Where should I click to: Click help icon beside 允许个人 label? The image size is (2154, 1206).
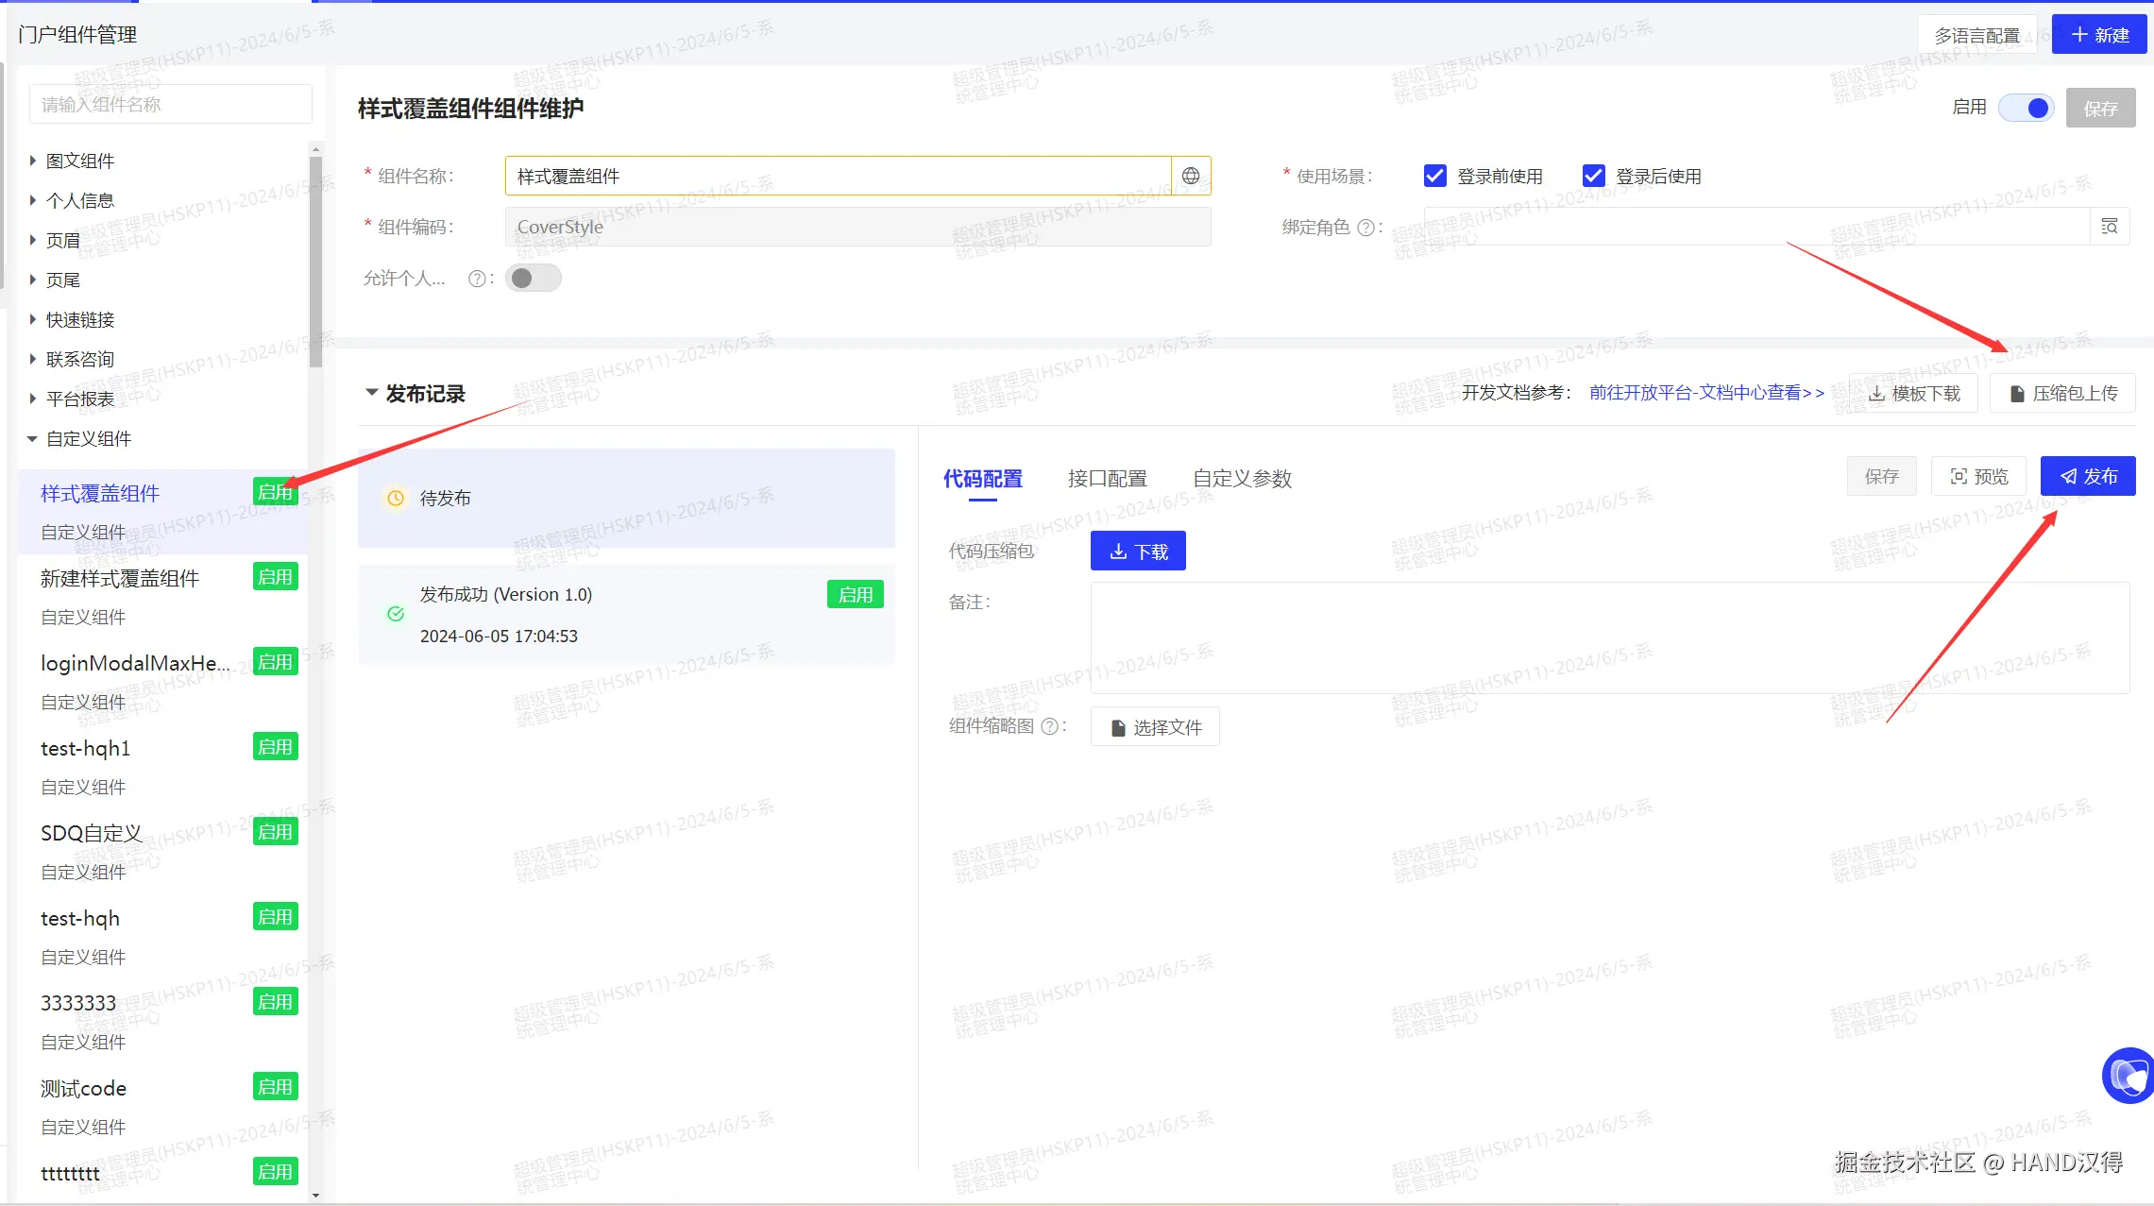point(477,279)
